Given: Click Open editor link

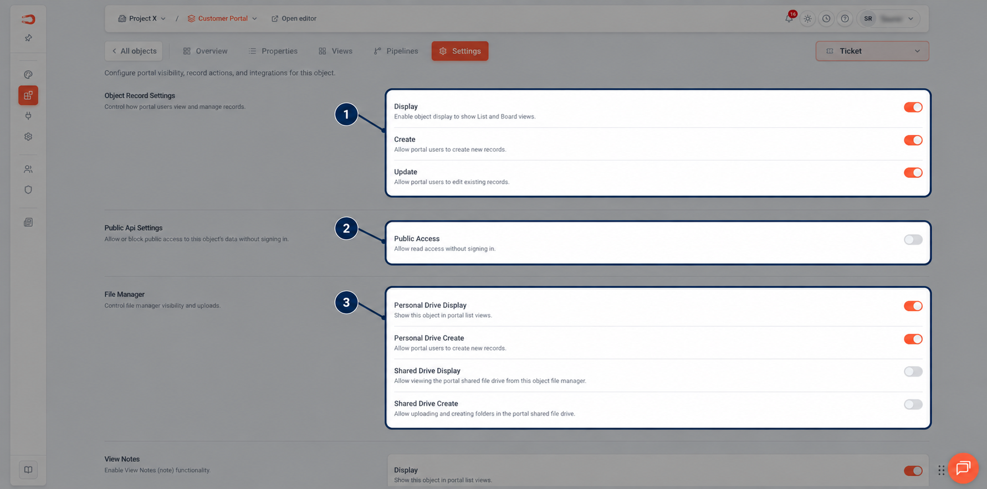Looking at the screenshot, I should coord(294,18).
